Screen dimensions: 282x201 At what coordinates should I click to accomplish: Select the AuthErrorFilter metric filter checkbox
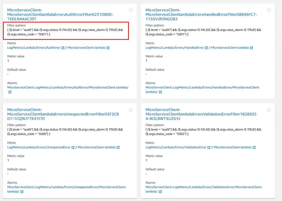[131, 10]
